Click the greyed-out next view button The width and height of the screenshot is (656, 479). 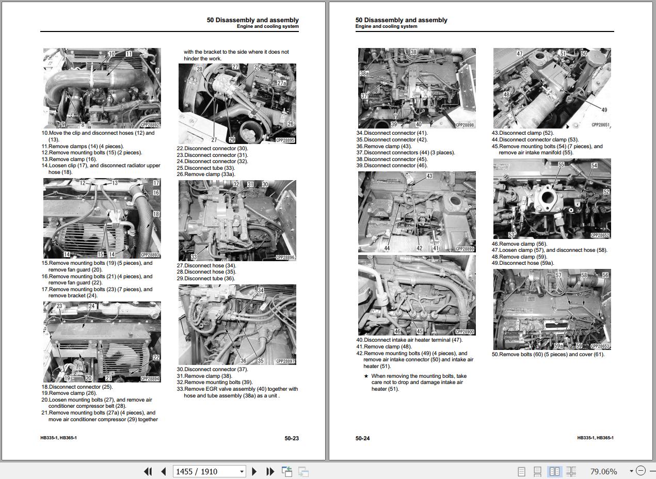(303, 471)
